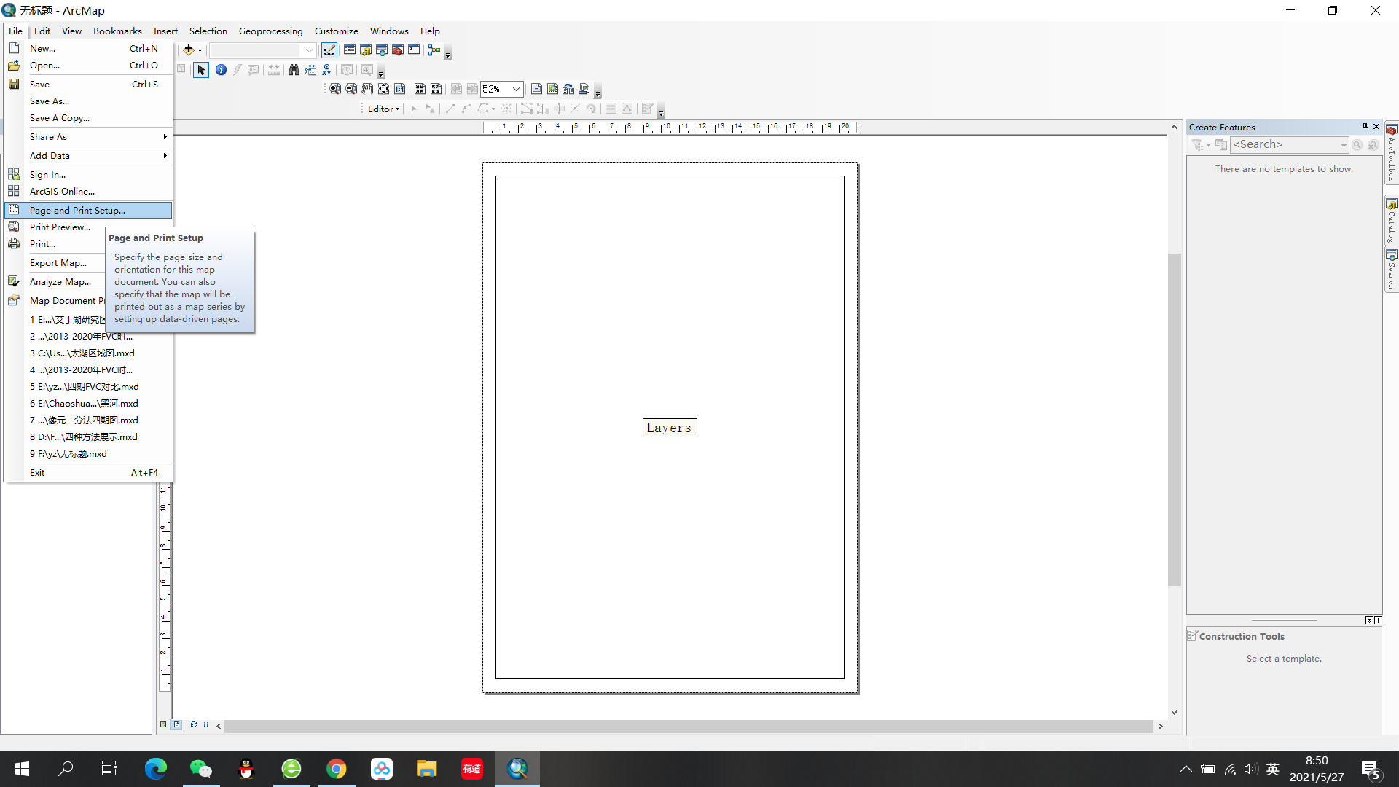Open the ArcToolbox window icon
The width and height of the screenshot is (1399, 787).
[398, 50]
